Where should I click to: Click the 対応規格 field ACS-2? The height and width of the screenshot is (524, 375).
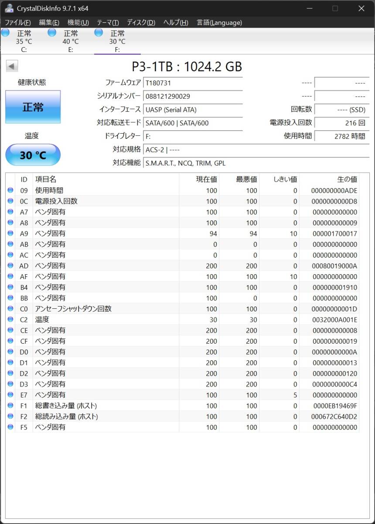[256, 150]
